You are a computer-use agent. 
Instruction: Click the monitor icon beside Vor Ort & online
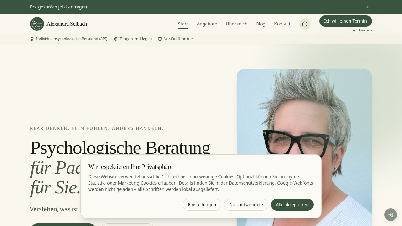[160, 39]
